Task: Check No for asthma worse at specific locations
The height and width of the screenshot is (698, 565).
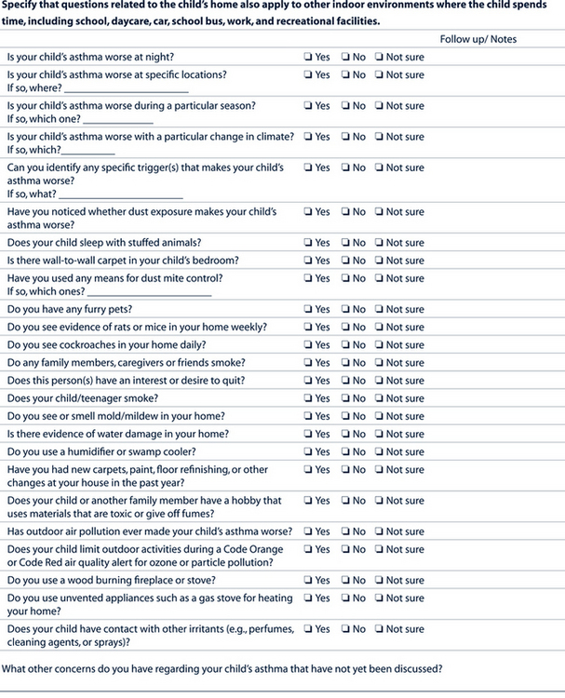Action: (x=344, y=75)
